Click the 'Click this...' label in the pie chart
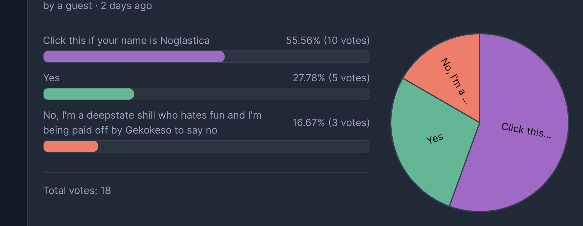The height and width of the screenshot is (226, 583). point(526,130)
